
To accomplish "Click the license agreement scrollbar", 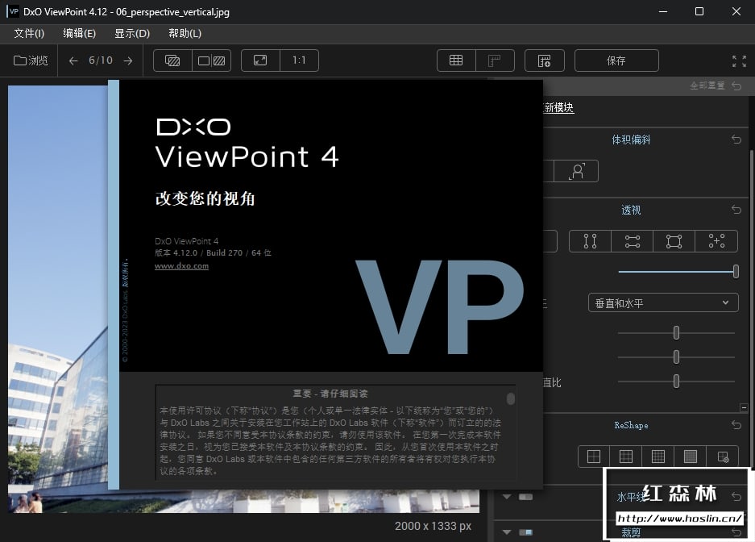I will [511, 398].
